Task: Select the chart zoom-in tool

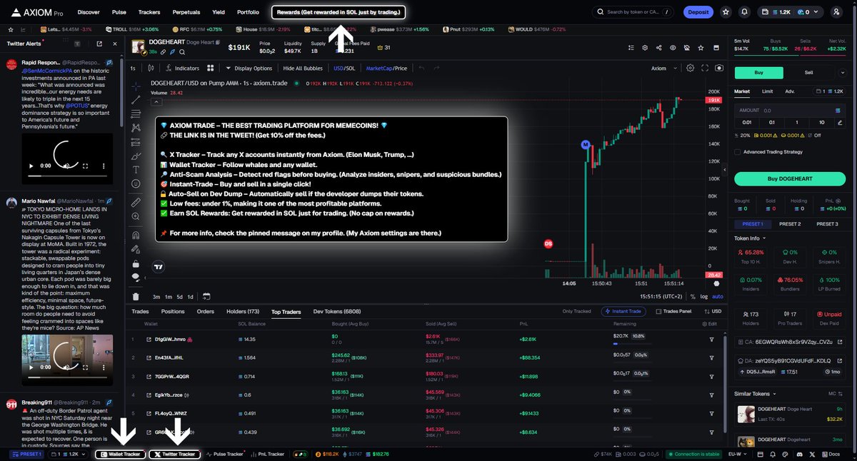Action: click(136, 217)
